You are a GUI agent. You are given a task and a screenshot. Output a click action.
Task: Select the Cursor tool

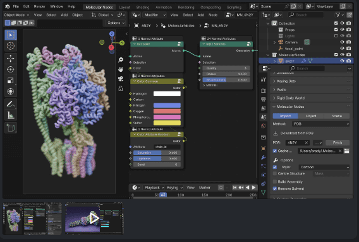(11, 46)
